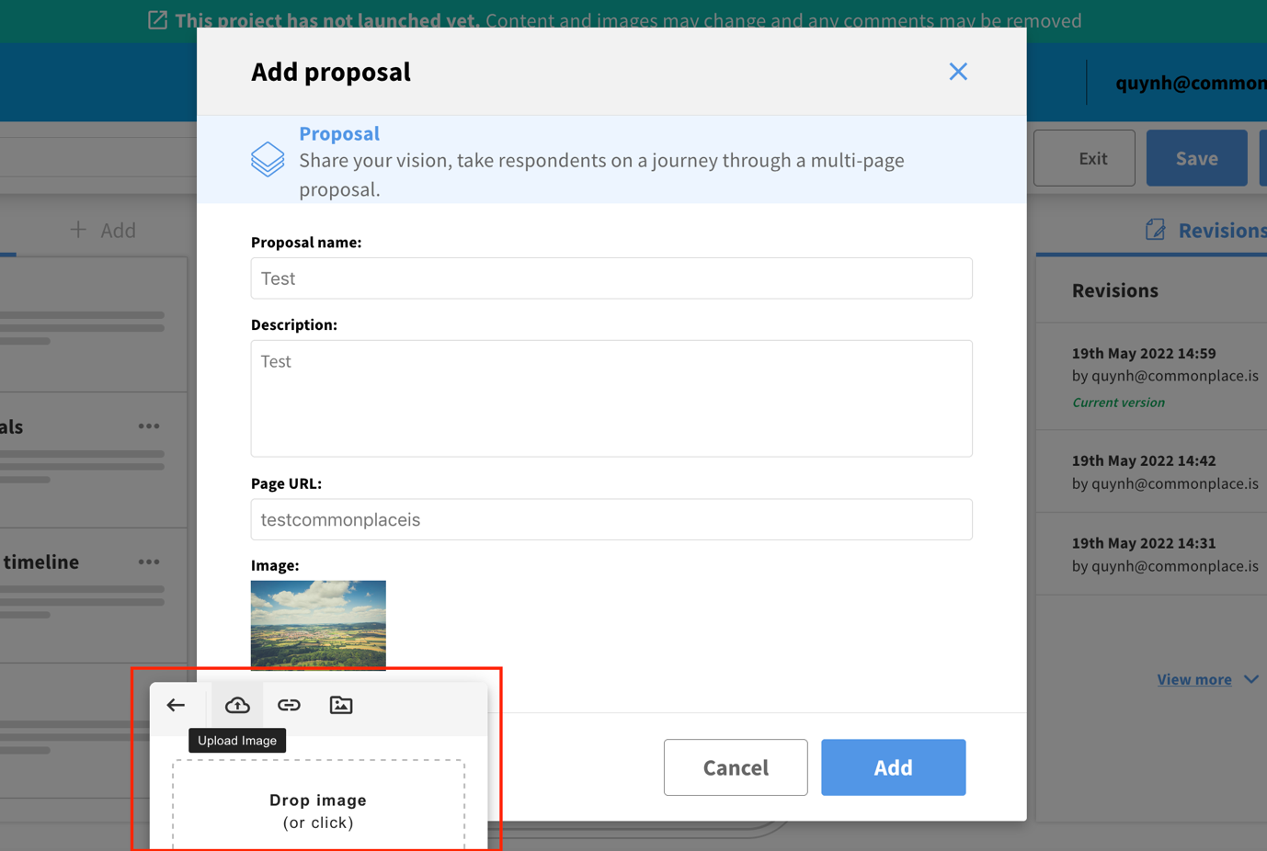Viewport: 1267px width, 851px height.
Task: Click the Drop image upload area
Action: (x=318, y=806)
